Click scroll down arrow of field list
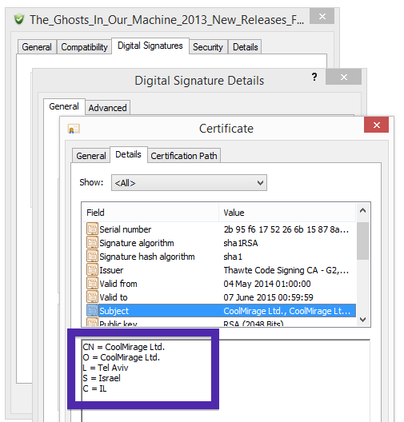Screen dimensions: 404x422 tap(362, 320)
